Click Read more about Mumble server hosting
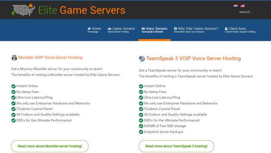The image size is (271, 153). click(x=50, y=146)
